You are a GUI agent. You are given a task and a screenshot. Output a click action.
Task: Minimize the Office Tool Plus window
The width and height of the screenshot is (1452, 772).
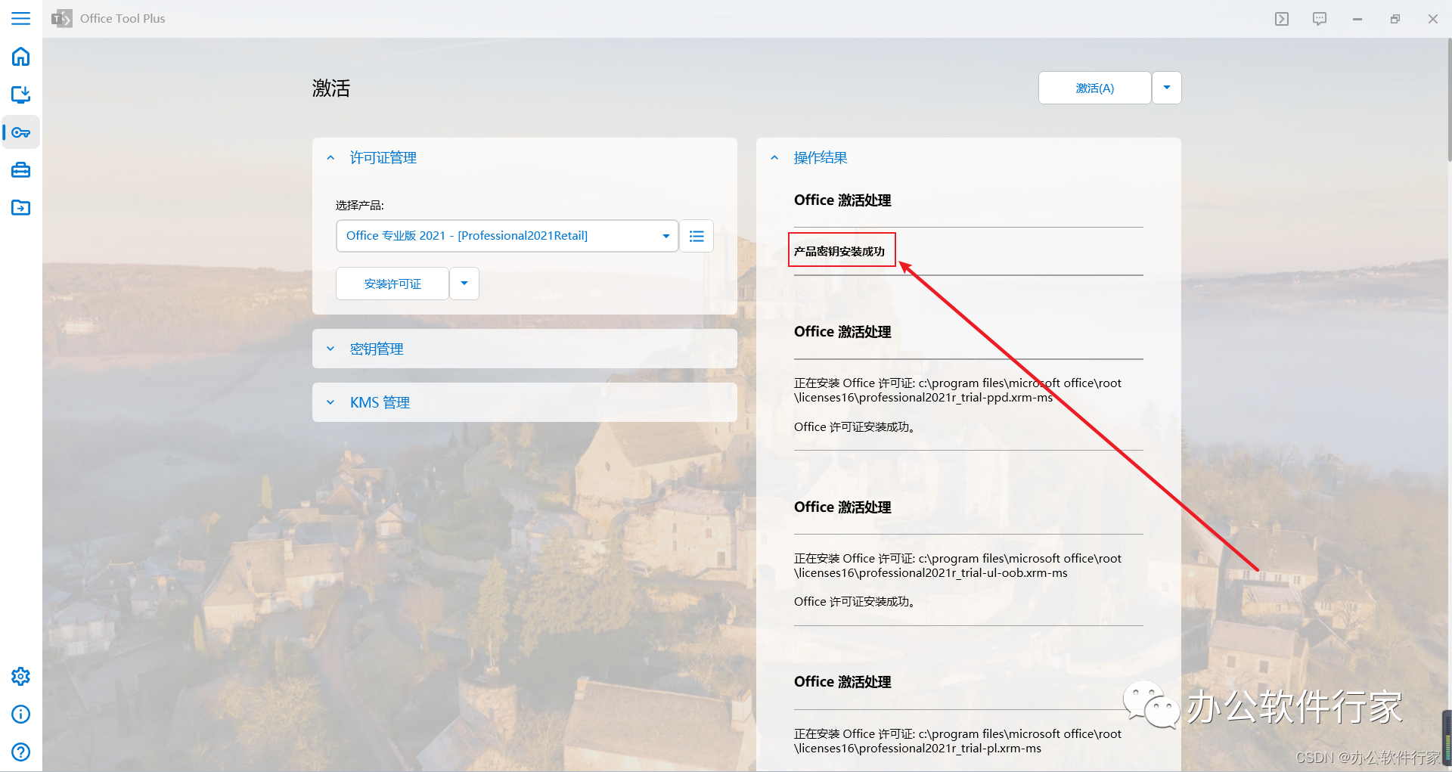(x=1357, y=19)
